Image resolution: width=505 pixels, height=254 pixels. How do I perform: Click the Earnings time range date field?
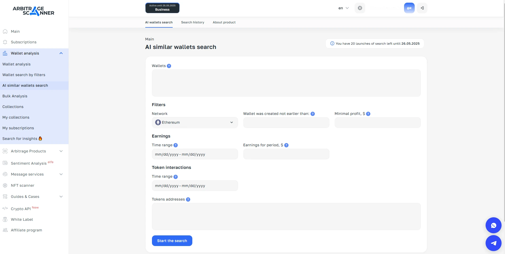194,154
